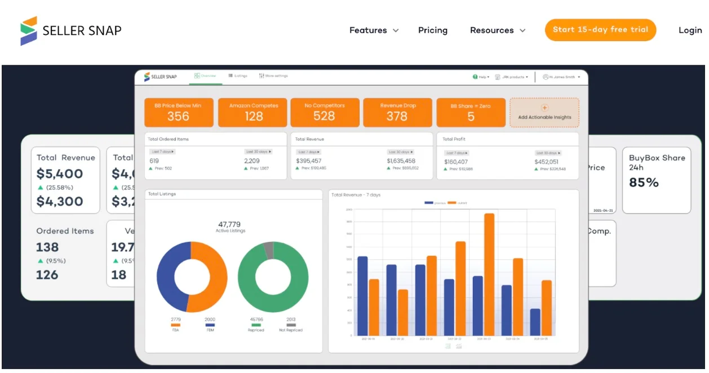Viewport: 709px width, 373px height.
Task: Expand Last 7 days under Total Profit
Action: point(457,153)
